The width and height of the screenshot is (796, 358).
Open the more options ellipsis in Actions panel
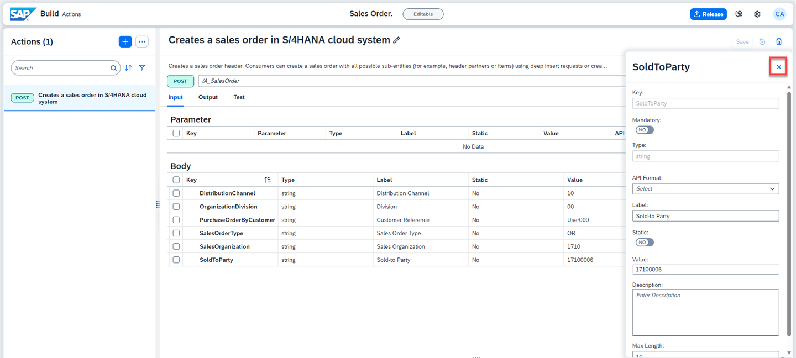pos(142,41)
